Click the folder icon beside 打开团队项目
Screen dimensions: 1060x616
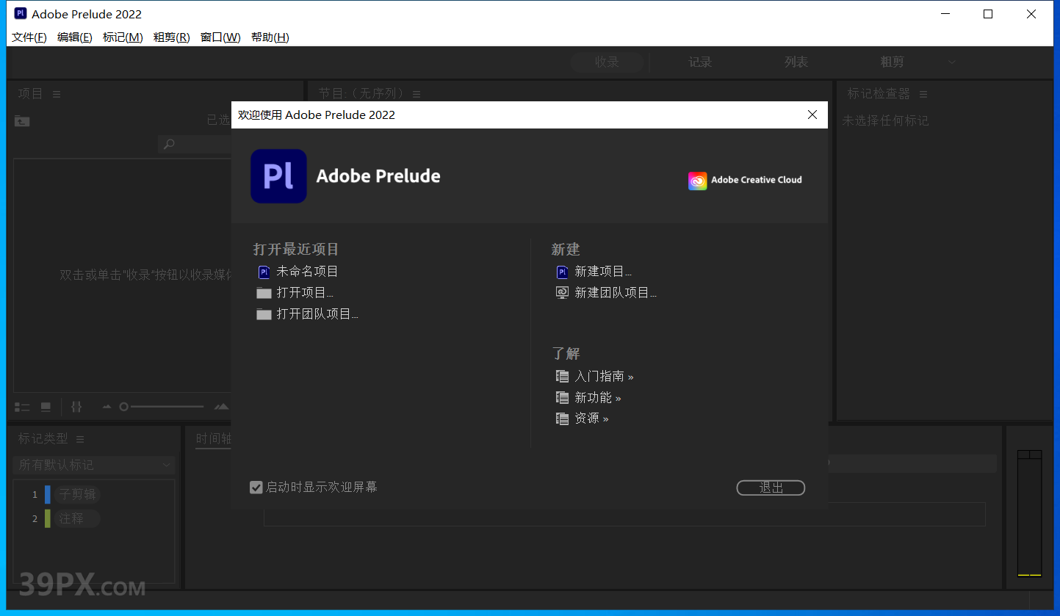264,314
